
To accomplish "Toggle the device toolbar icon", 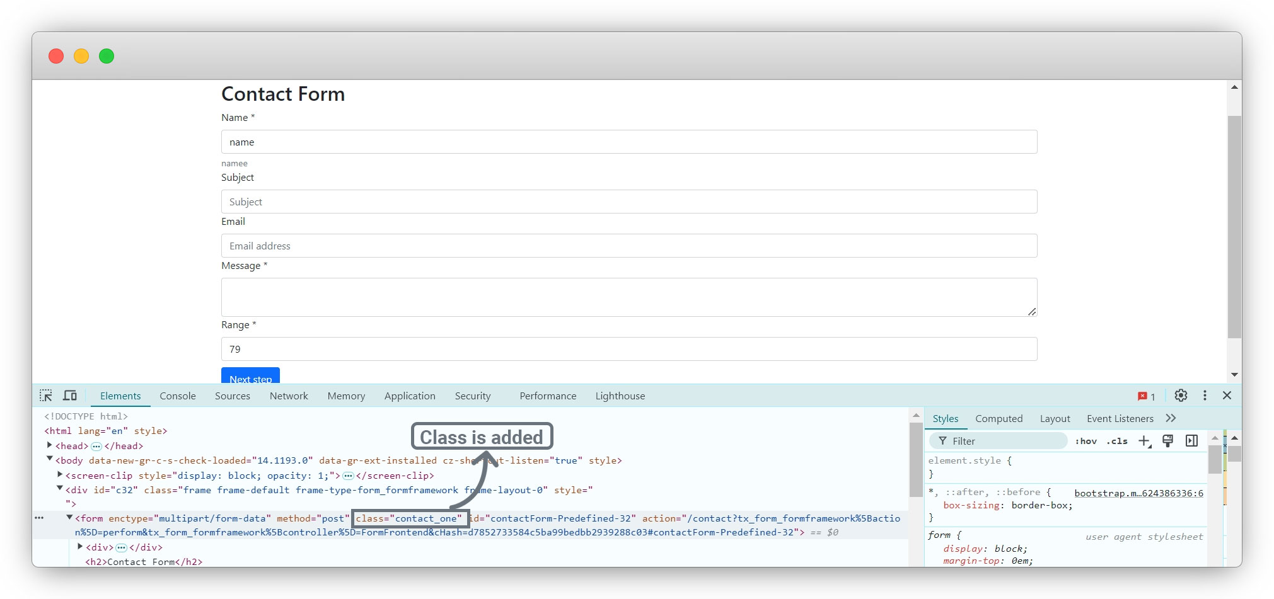I will click(x=70, y=396).
